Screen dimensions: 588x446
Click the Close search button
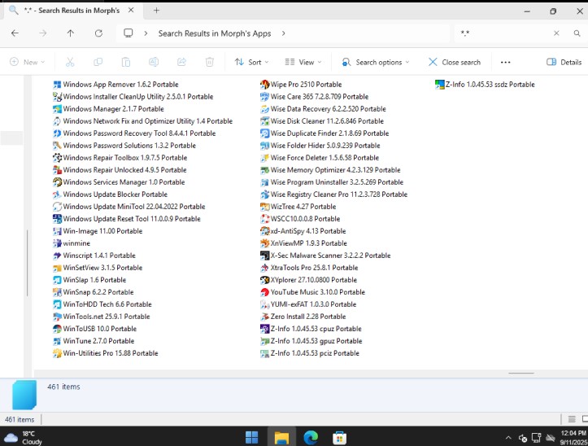[x=455, y=62]
